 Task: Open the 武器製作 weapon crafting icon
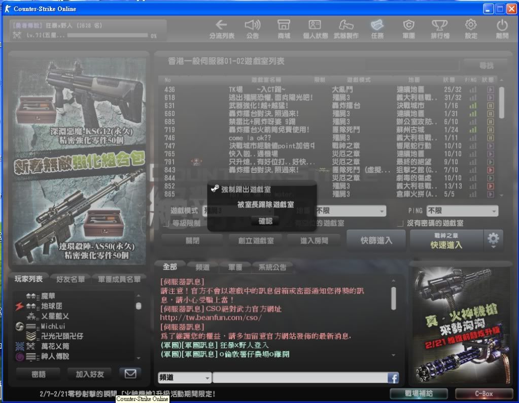pyautogui.click(x=346, y=29)
